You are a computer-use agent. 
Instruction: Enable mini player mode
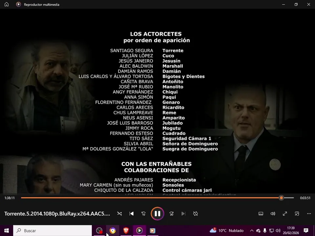pos(297,214)
